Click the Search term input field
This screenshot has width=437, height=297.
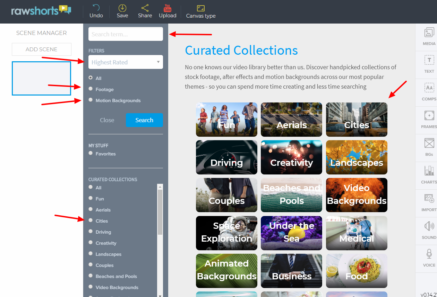(126, 34)
